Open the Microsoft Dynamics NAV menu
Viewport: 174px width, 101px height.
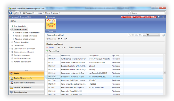[21, 17]
